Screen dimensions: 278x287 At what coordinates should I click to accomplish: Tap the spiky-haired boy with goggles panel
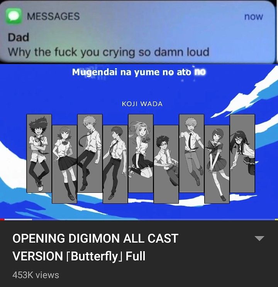pos(39,154)
